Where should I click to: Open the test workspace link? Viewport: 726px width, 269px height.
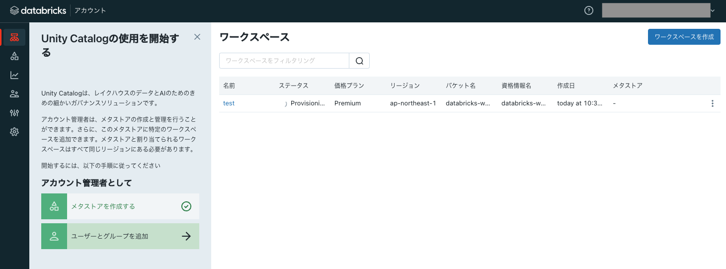coord(229,103)
